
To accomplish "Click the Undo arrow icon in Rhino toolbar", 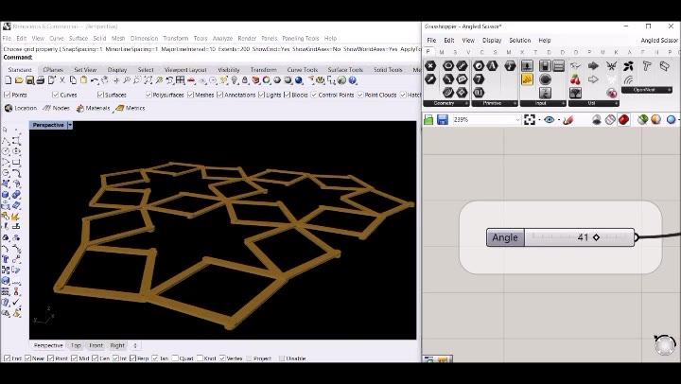I will pyautogui.click(x=95, y=80).
